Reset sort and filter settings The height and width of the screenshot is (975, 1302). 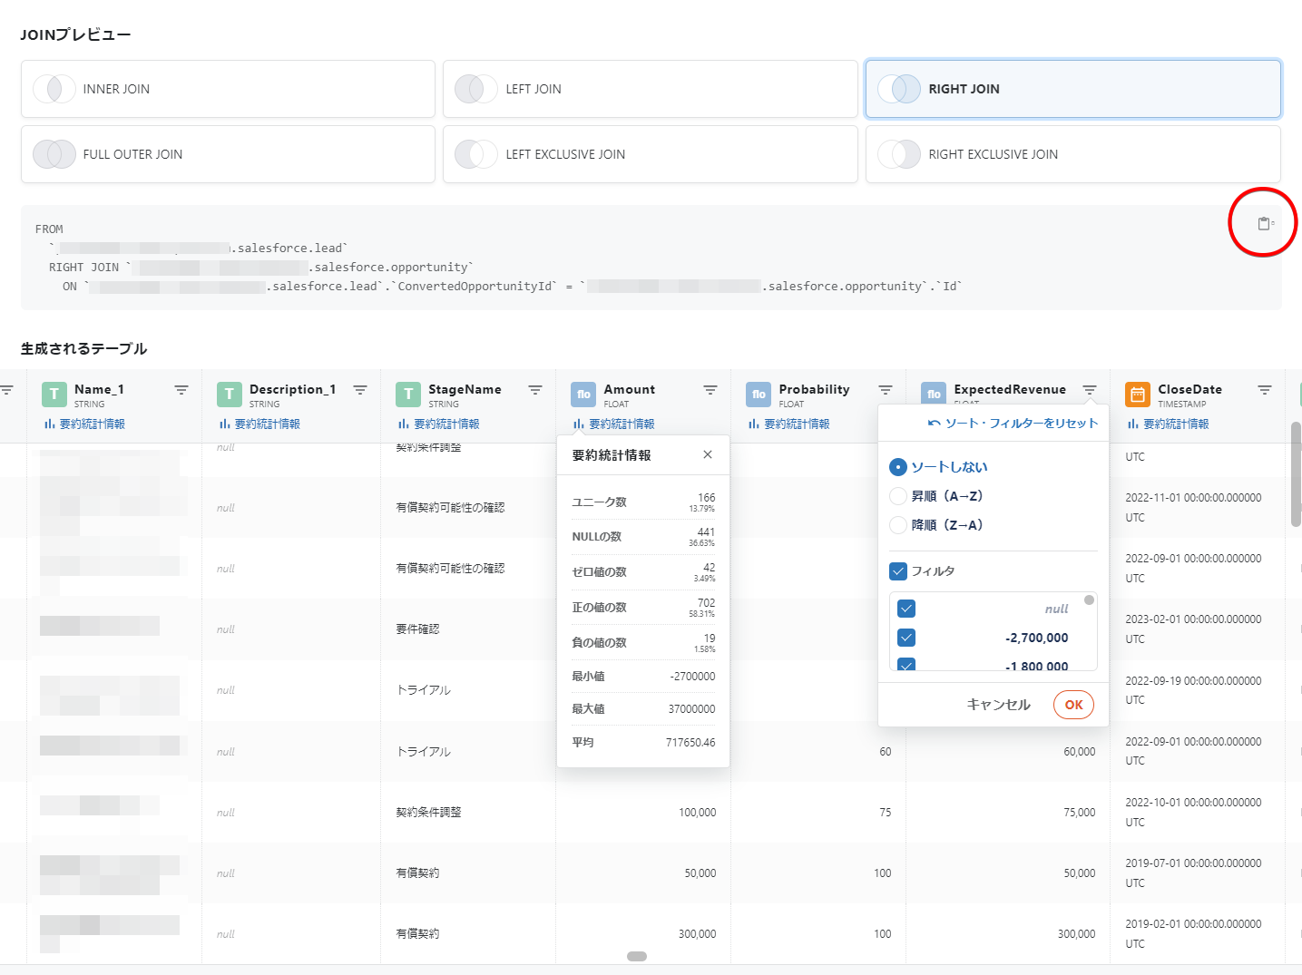pyautogui.click(x=1013, y=423)
